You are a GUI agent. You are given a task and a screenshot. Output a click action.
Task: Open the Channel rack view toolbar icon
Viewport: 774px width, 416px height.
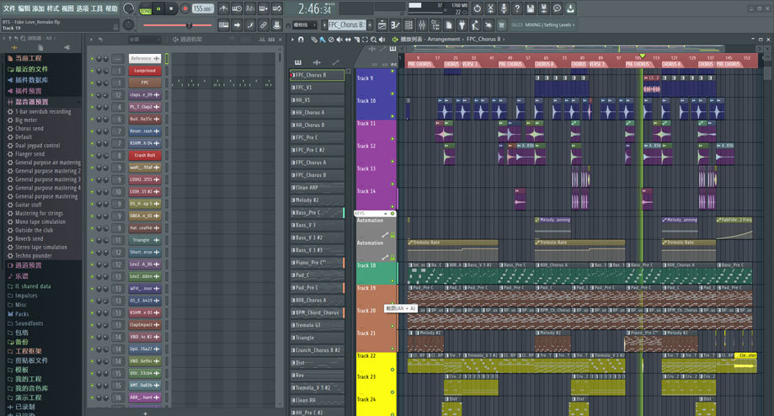[408, 24]
